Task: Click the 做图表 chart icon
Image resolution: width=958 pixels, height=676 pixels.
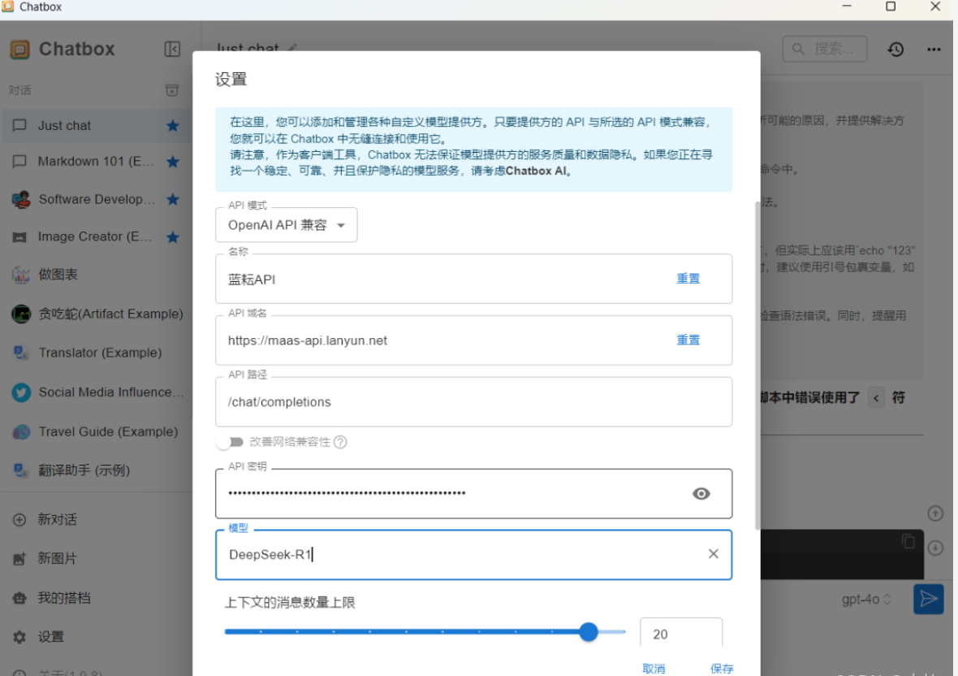Action: point(21,275)
